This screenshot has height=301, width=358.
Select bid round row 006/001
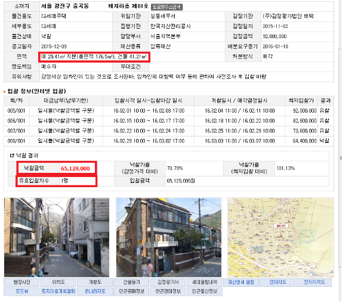[x=168, y=121]
